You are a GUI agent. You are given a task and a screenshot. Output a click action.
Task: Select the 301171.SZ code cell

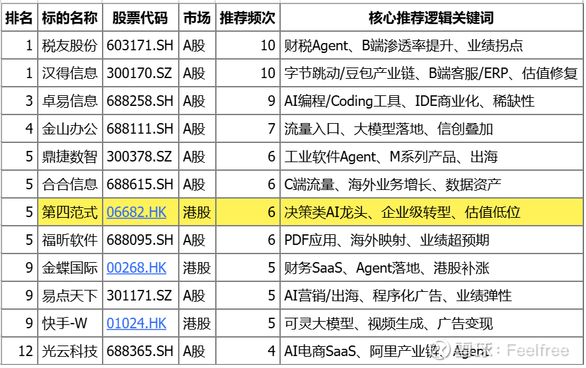pyautogui.click(x=140, y=295)
